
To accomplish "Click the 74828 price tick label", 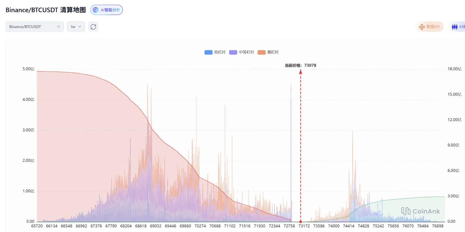I will (364, 226).
